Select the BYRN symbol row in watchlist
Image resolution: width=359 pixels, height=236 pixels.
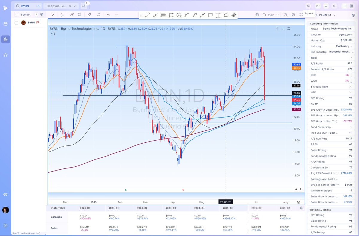29,23
